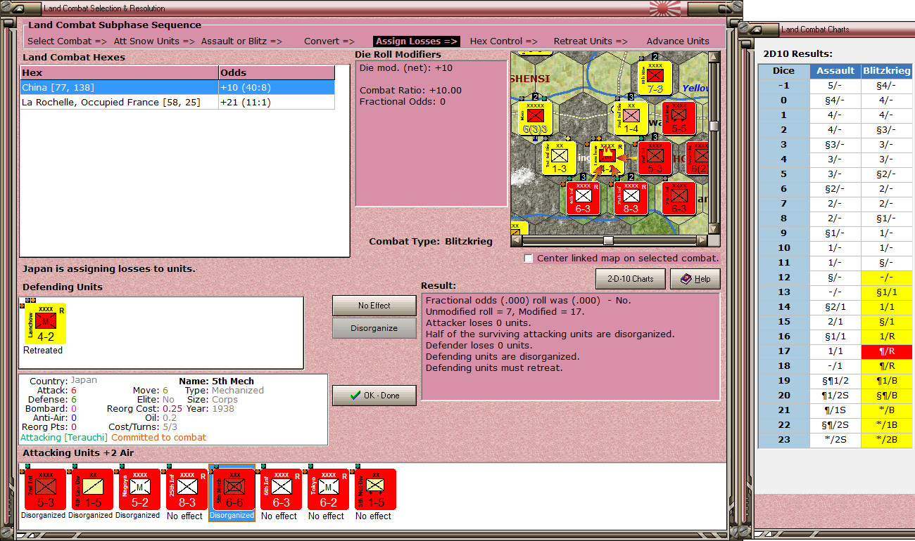
Task: Select the La Rochelle, Occupied France combat row
Action: 177,102
